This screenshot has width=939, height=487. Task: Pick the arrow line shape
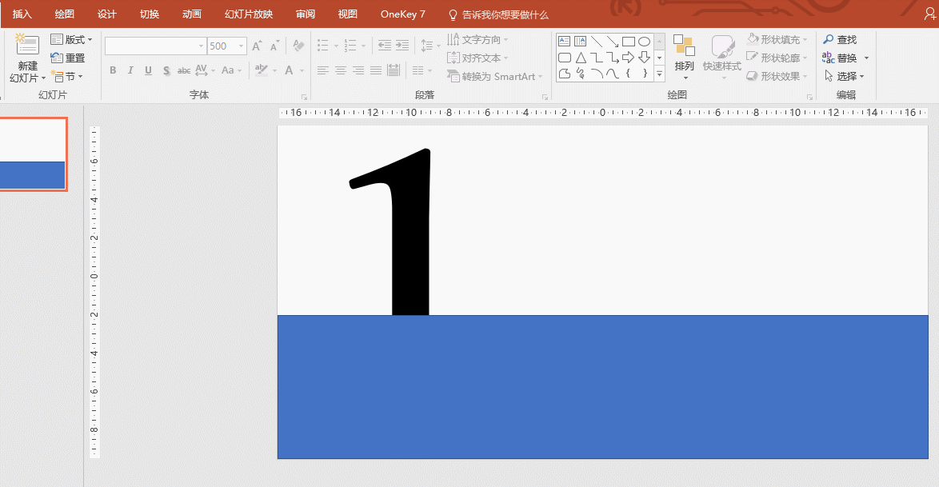pyautogui.click(x=612, y=42)
